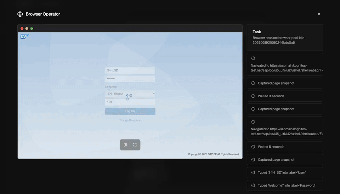
Task: Open the EN - English language dropdown
Action: 130,94
